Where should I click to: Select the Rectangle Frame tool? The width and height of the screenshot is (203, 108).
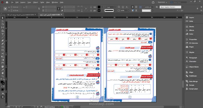(3, 47)
